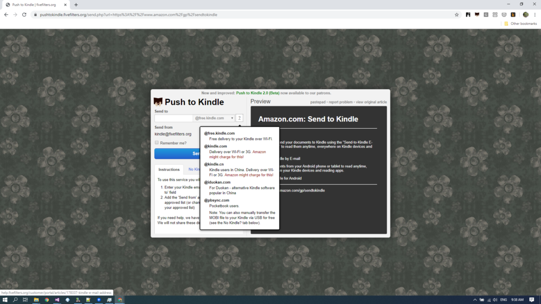Image resolution: width=541 pixels, height=304 pixels.
Task: Click the browser address bar URL
Action: pos(128,15)
